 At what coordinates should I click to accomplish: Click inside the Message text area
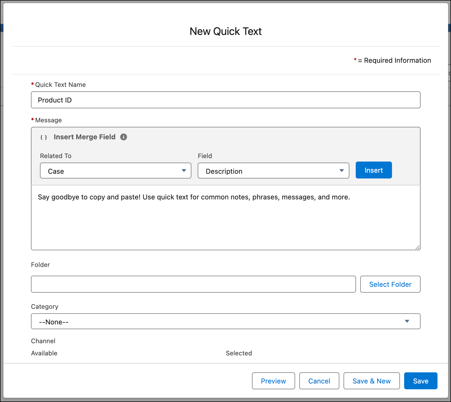coord(226,217)
